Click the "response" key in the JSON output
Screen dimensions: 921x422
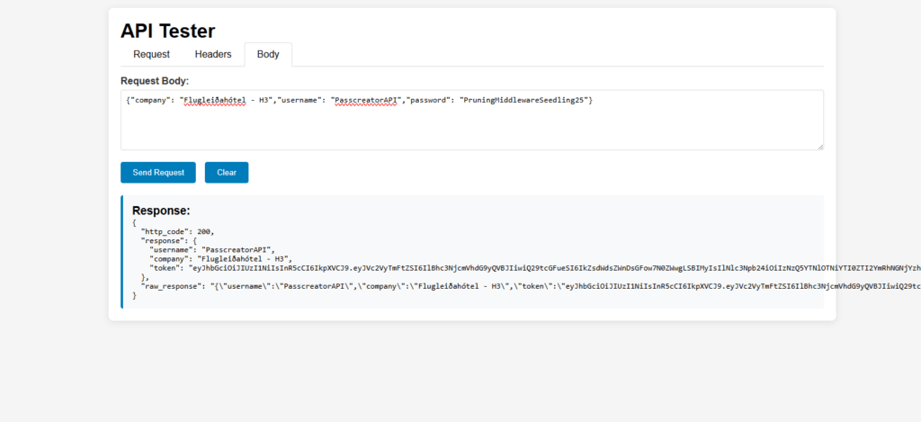pos(160,240)
